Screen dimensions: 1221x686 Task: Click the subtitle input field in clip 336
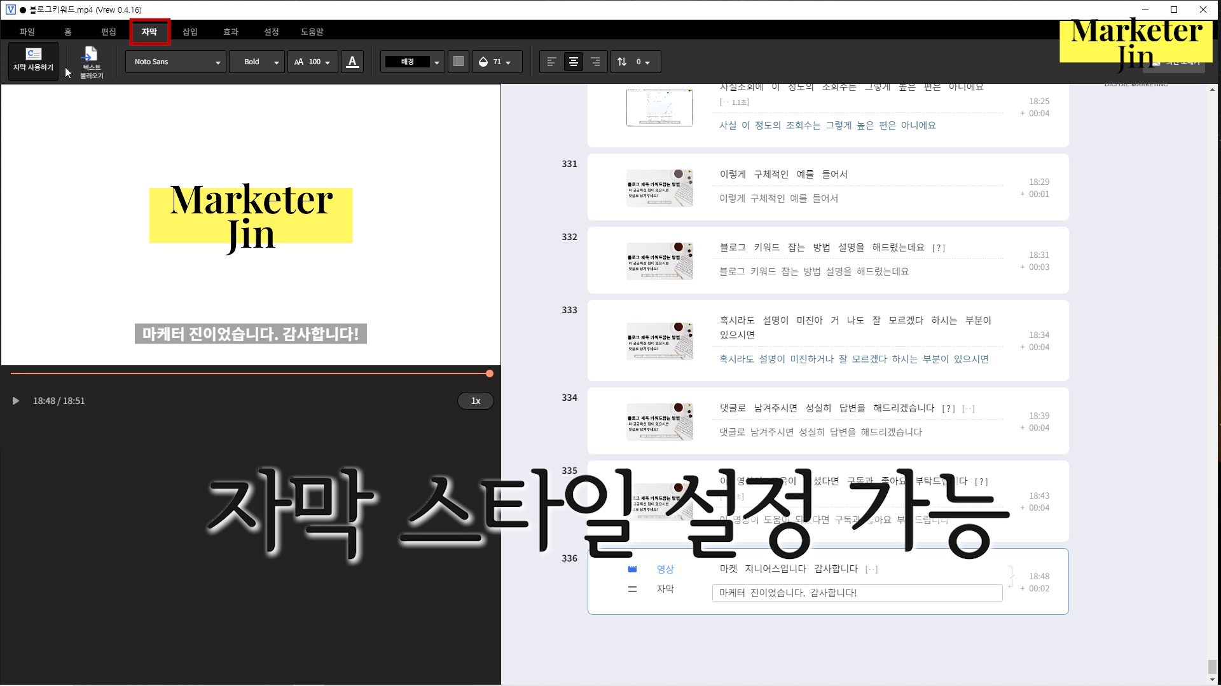[857, 593]
